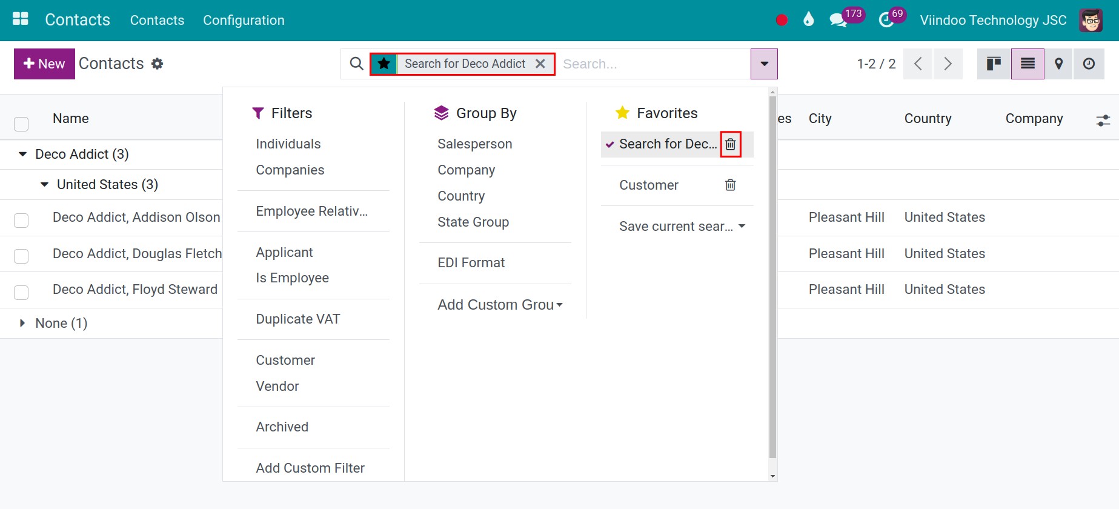Sort by the Name column header

(x=71, y=119)
